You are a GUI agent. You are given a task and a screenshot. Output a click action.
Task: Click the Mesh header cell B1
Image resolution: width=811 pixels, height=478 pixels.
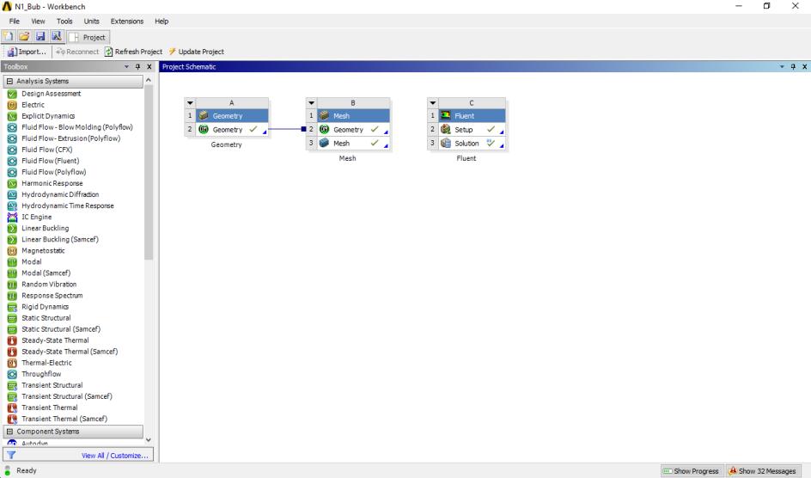353,116
